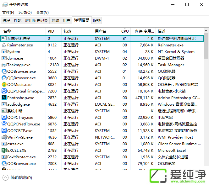This screenshot has height=185, width=209.
Task: Click description WMI Provider Host
Action: [175, 137]
